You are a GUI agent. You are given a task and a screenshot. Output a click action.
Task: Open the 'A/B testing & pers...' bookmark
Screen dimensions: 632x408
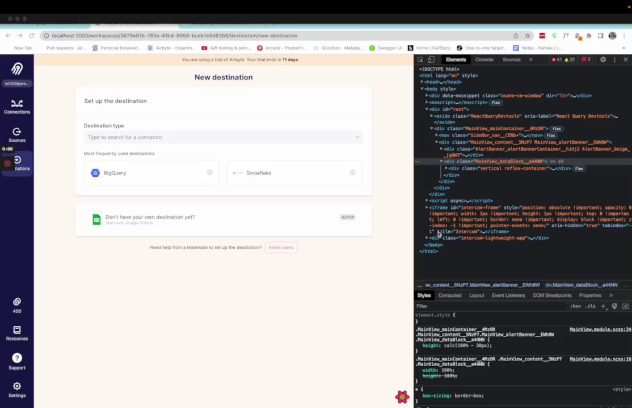(x=226, y=48)
